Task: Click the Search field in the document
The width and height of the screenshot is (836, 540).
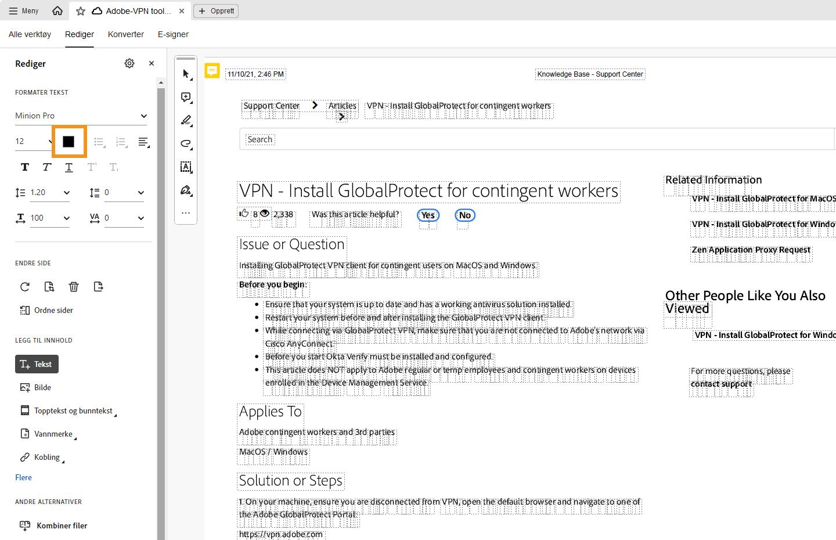Action: [x=522, y=139]
